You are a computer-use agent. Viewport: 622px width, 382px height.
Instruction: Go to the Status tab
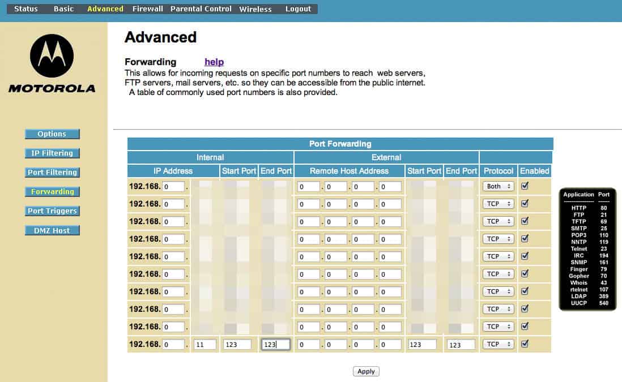click(25, 9)
